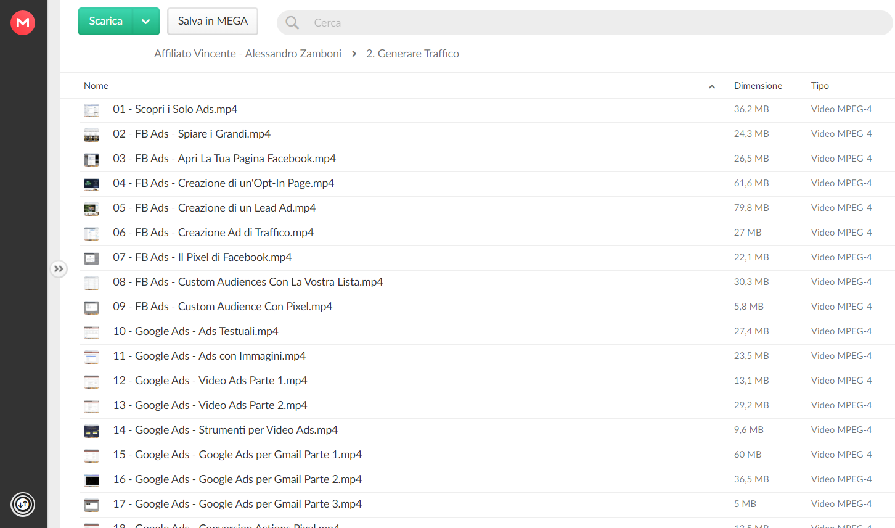Screen dimensions: 895x528
Task: Select file 12 - Google Ads - Video Ads Parte 1.mp4
Action: point(210,381)
